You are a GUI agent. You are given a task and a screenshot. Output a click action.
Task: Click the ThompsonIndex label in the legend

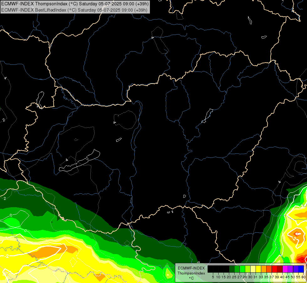pyautogui.click(x=191, y=273)
